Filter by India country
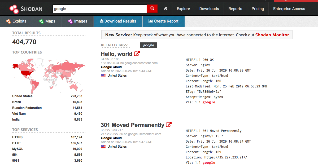Viewport: 318px width, 168px height. [16, 120]
